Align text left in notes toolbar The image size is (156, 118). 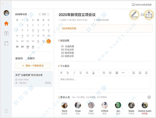click(134, 73)
